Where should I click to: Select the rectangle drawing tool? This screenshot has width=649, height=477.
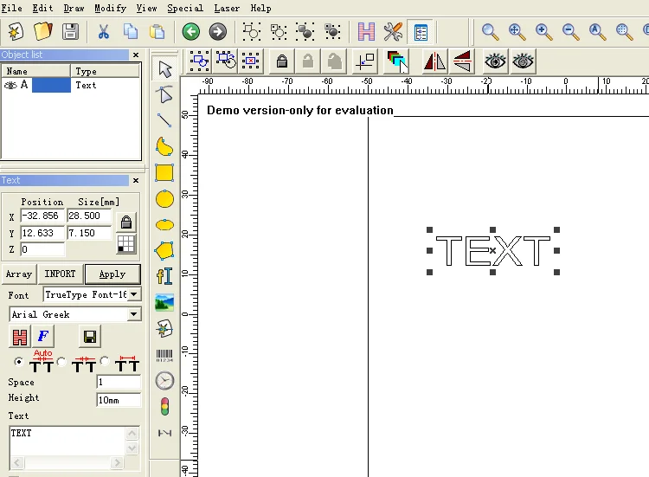(x=164, y=173)
